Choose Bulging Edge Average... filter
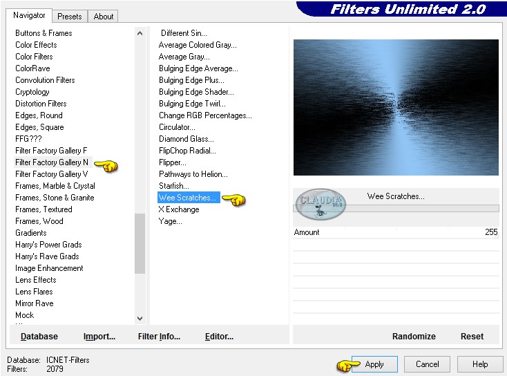 coord(198,68)
